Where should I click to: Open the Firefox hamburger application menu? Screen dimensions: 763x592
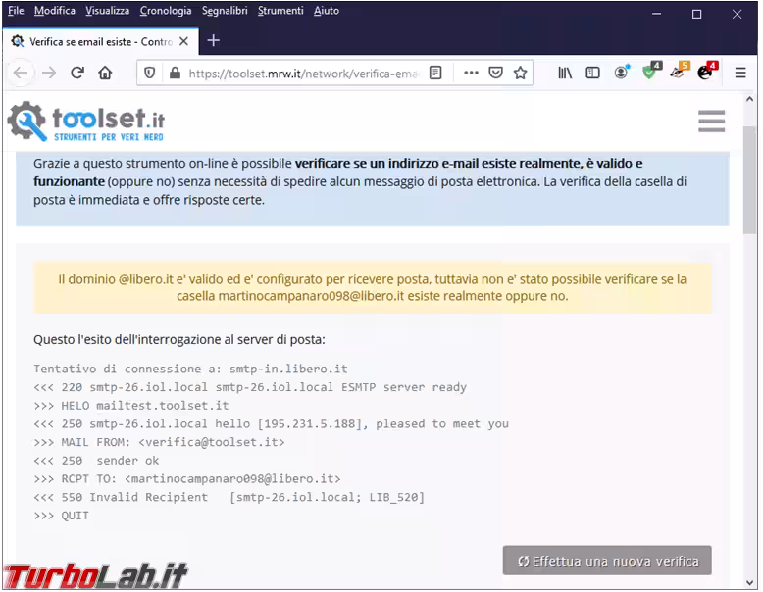[x=740, y=73]
